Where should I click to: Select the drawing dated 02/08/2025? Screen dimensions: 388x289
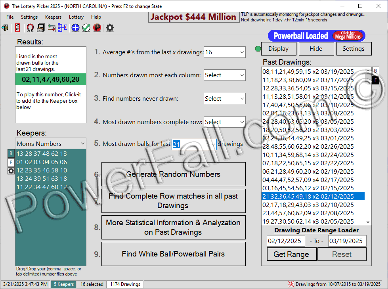coord(313,213)
